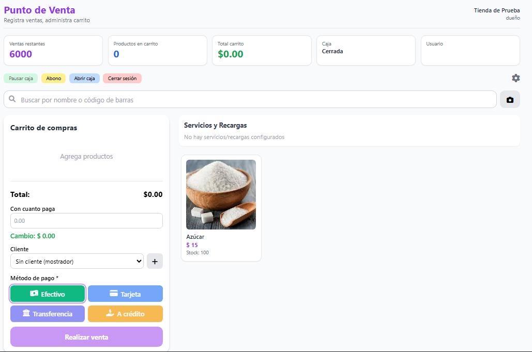
Task: Add a new client with plus button
Action: [x=155, y=261]
